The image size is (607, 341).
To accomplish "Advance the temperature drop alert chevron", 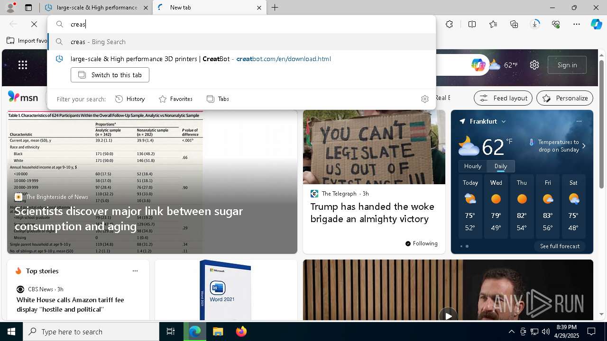I will (584, 146).
